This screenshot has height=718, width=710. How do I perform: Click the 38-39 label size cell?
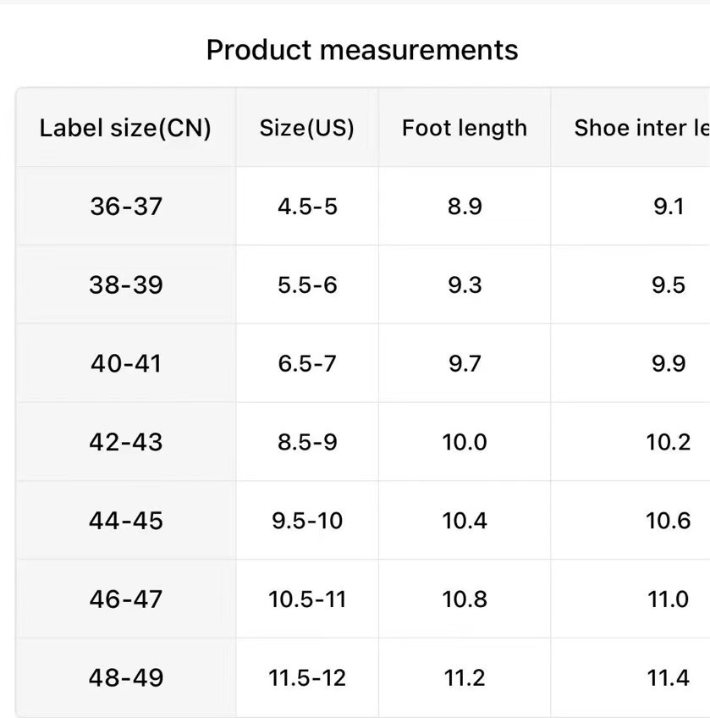coord(125,284)
